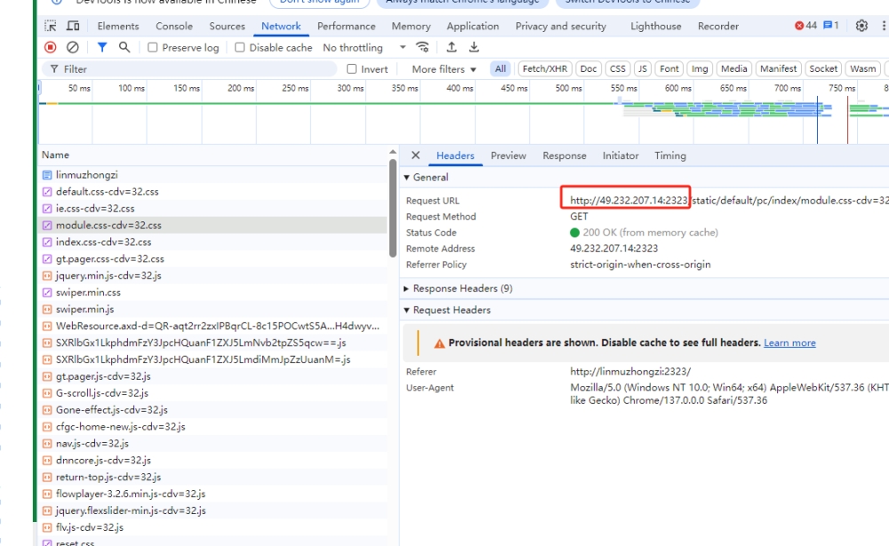Image resolution: width=889 pixels, height=546 pixels.
Task: Show the Response tab of request
Action: point(565,156)
